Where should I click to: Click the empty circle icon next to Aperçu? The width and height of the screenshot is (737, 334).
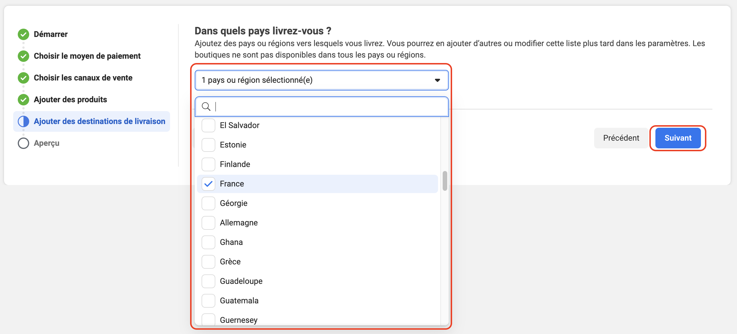tap(23, 143)
